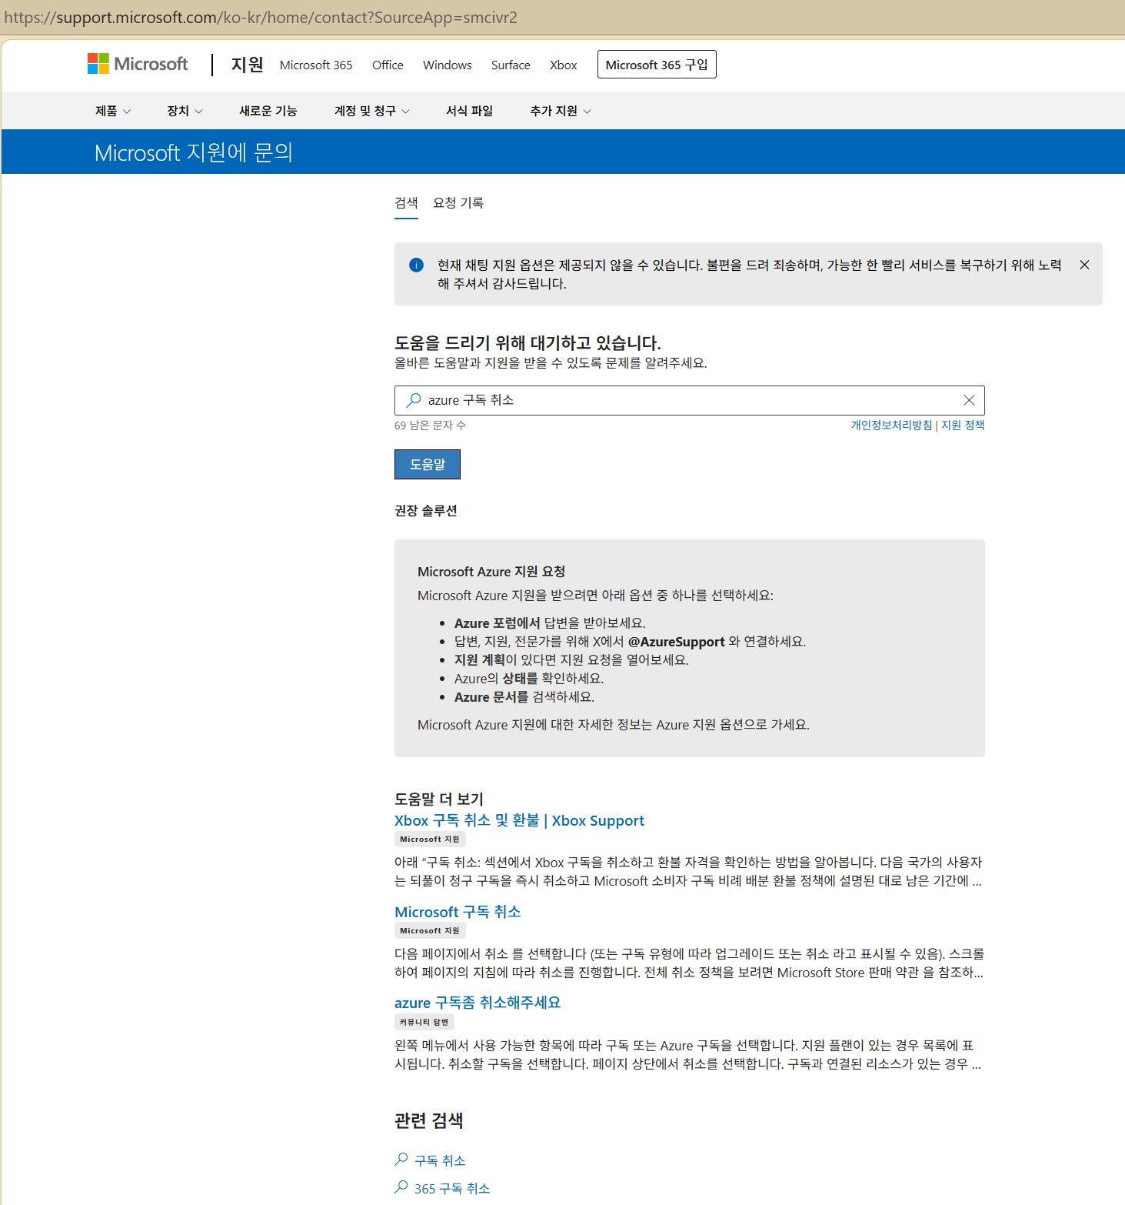Click the Microsoft 365 구입 button
This screenshot has width=1125, height=1205.
click(x=657, y=65)
